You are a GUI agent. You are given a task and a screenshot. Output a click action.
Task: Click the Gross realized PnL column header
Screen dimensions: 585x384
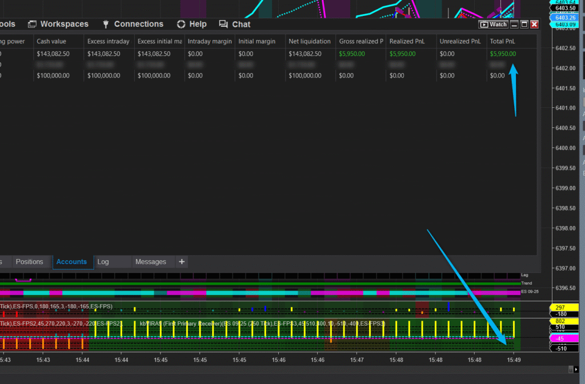pyautogui.click(x=361, y=41)
